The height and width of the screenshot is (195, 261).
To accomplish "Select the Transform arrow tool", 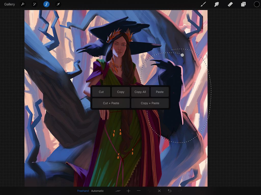I will point(58,4).
